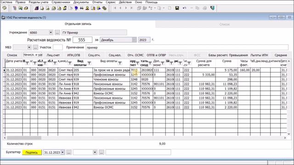Viewport: 294px width, 165px height.
Task: Click the filter funnel in Вид оплаты column
Action: coord(120,63)
